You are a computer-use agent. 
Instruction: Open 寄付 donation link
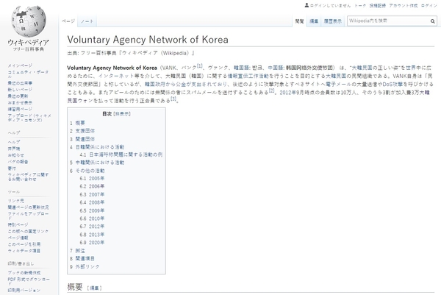12,168
